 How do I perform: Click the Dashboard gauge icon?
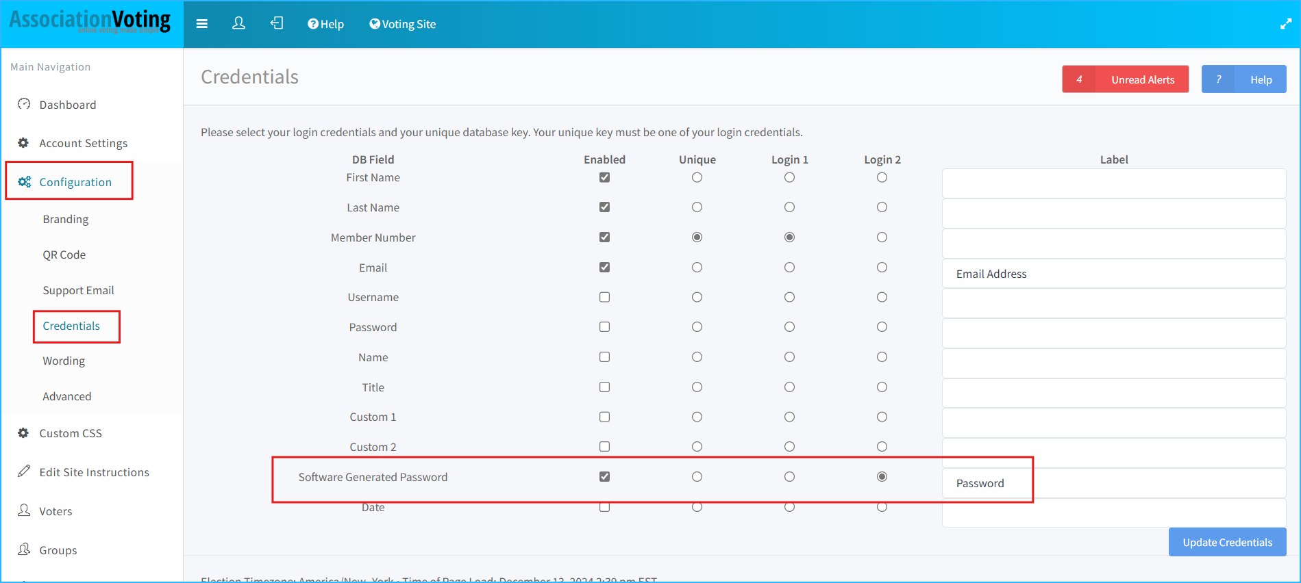24,104
